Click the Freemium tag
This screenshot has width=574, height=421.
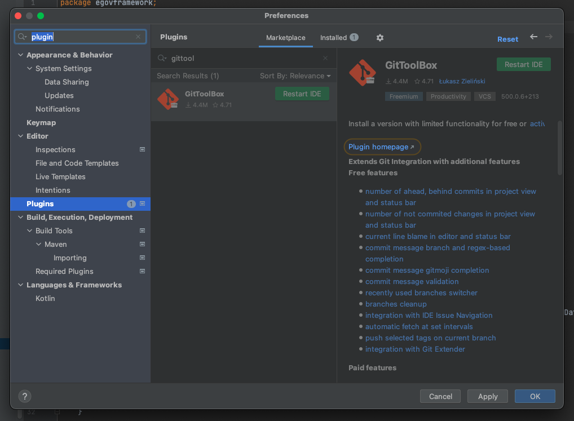point(404,96)
